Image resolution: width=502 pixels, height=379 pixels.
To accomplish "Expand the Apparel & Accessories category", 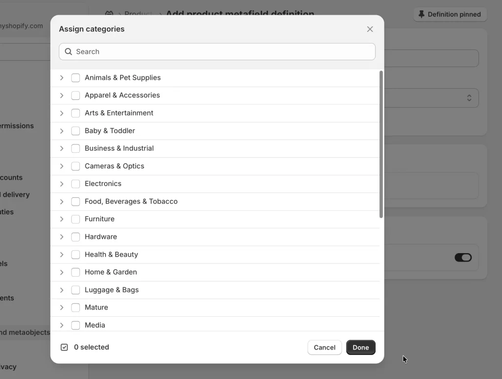I will [61, 95].
